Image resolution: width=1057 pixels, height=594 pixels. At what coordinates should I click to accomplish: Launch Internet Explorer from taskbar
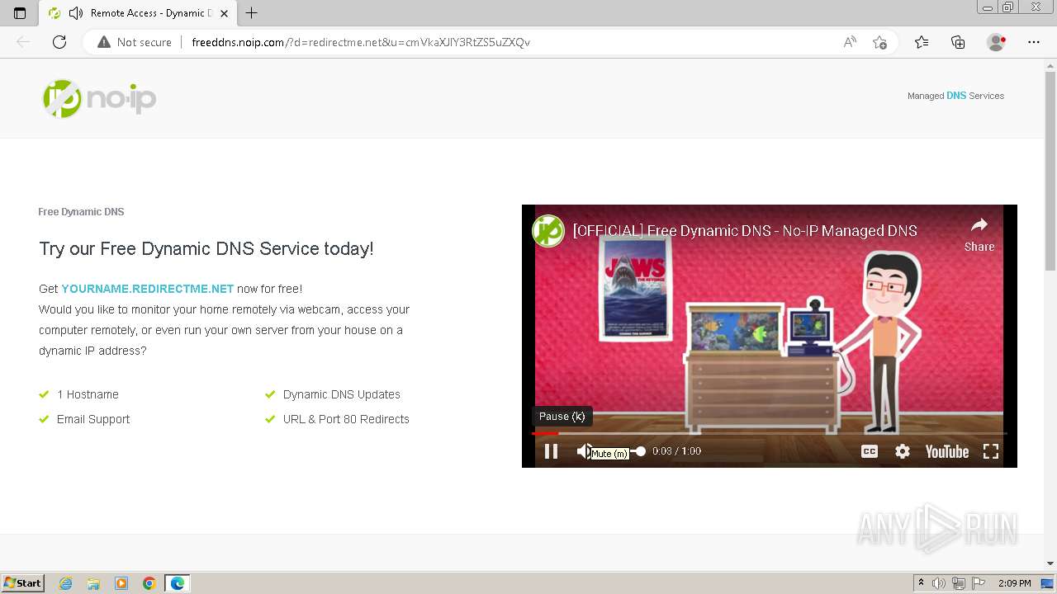(x=65, y=583)
